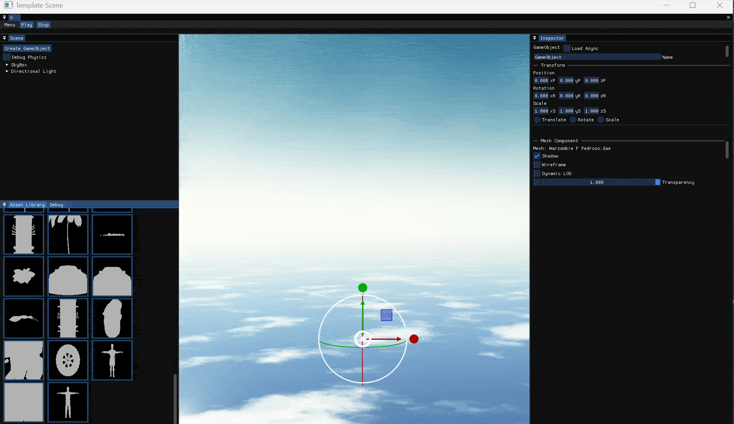Image resolution: width=734 pixels, height=424 pixels.
Task: Collapse the Inspector panel arrow
Action: 535,38
